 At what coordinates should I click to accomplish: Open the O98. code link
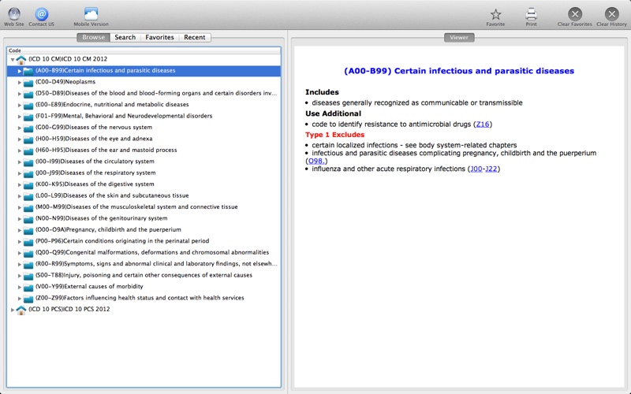pyautogui.click(x=316, y=161)
